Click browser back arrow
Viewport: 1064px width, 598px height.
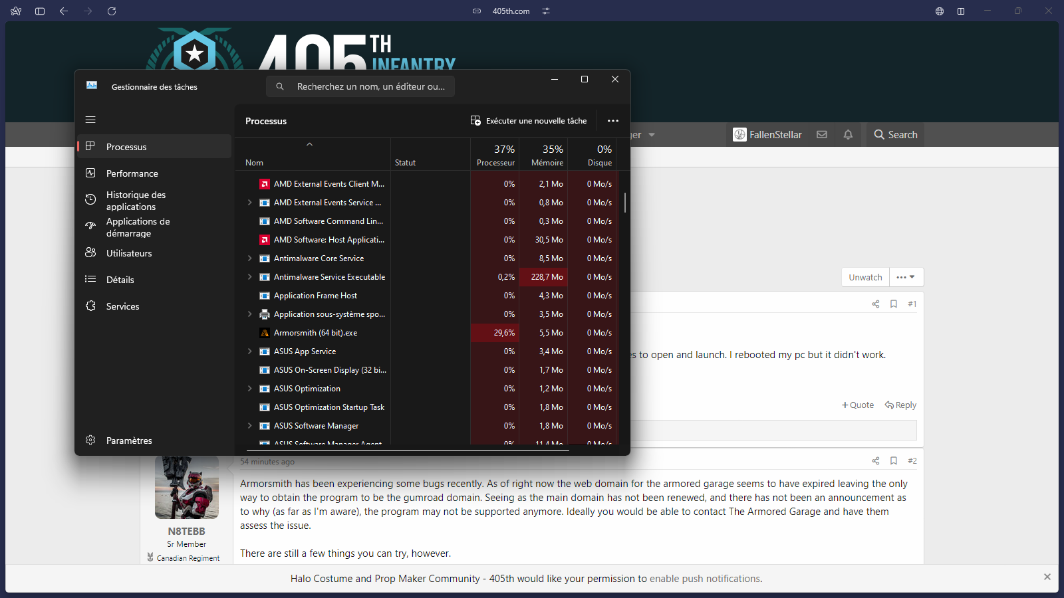(x=64, y=11)
